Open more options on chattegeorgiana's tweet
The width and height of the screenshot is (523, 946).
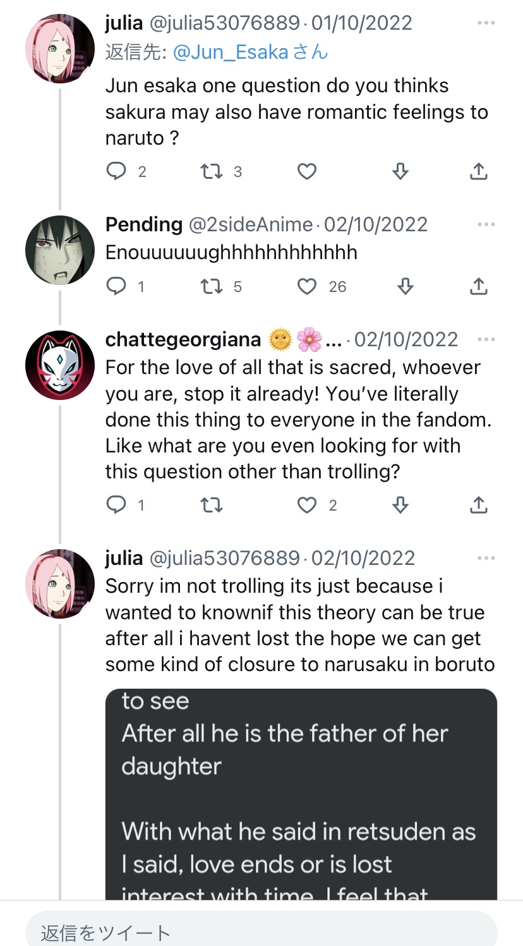pyautogui.click(x=486, y=340)
